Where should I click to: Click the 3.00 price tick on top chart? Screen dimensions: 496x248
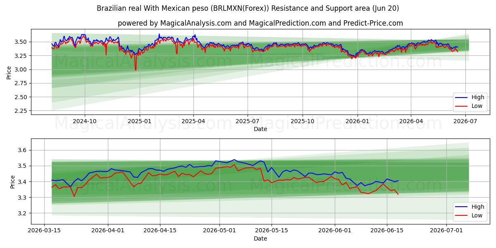coord(21,69)
